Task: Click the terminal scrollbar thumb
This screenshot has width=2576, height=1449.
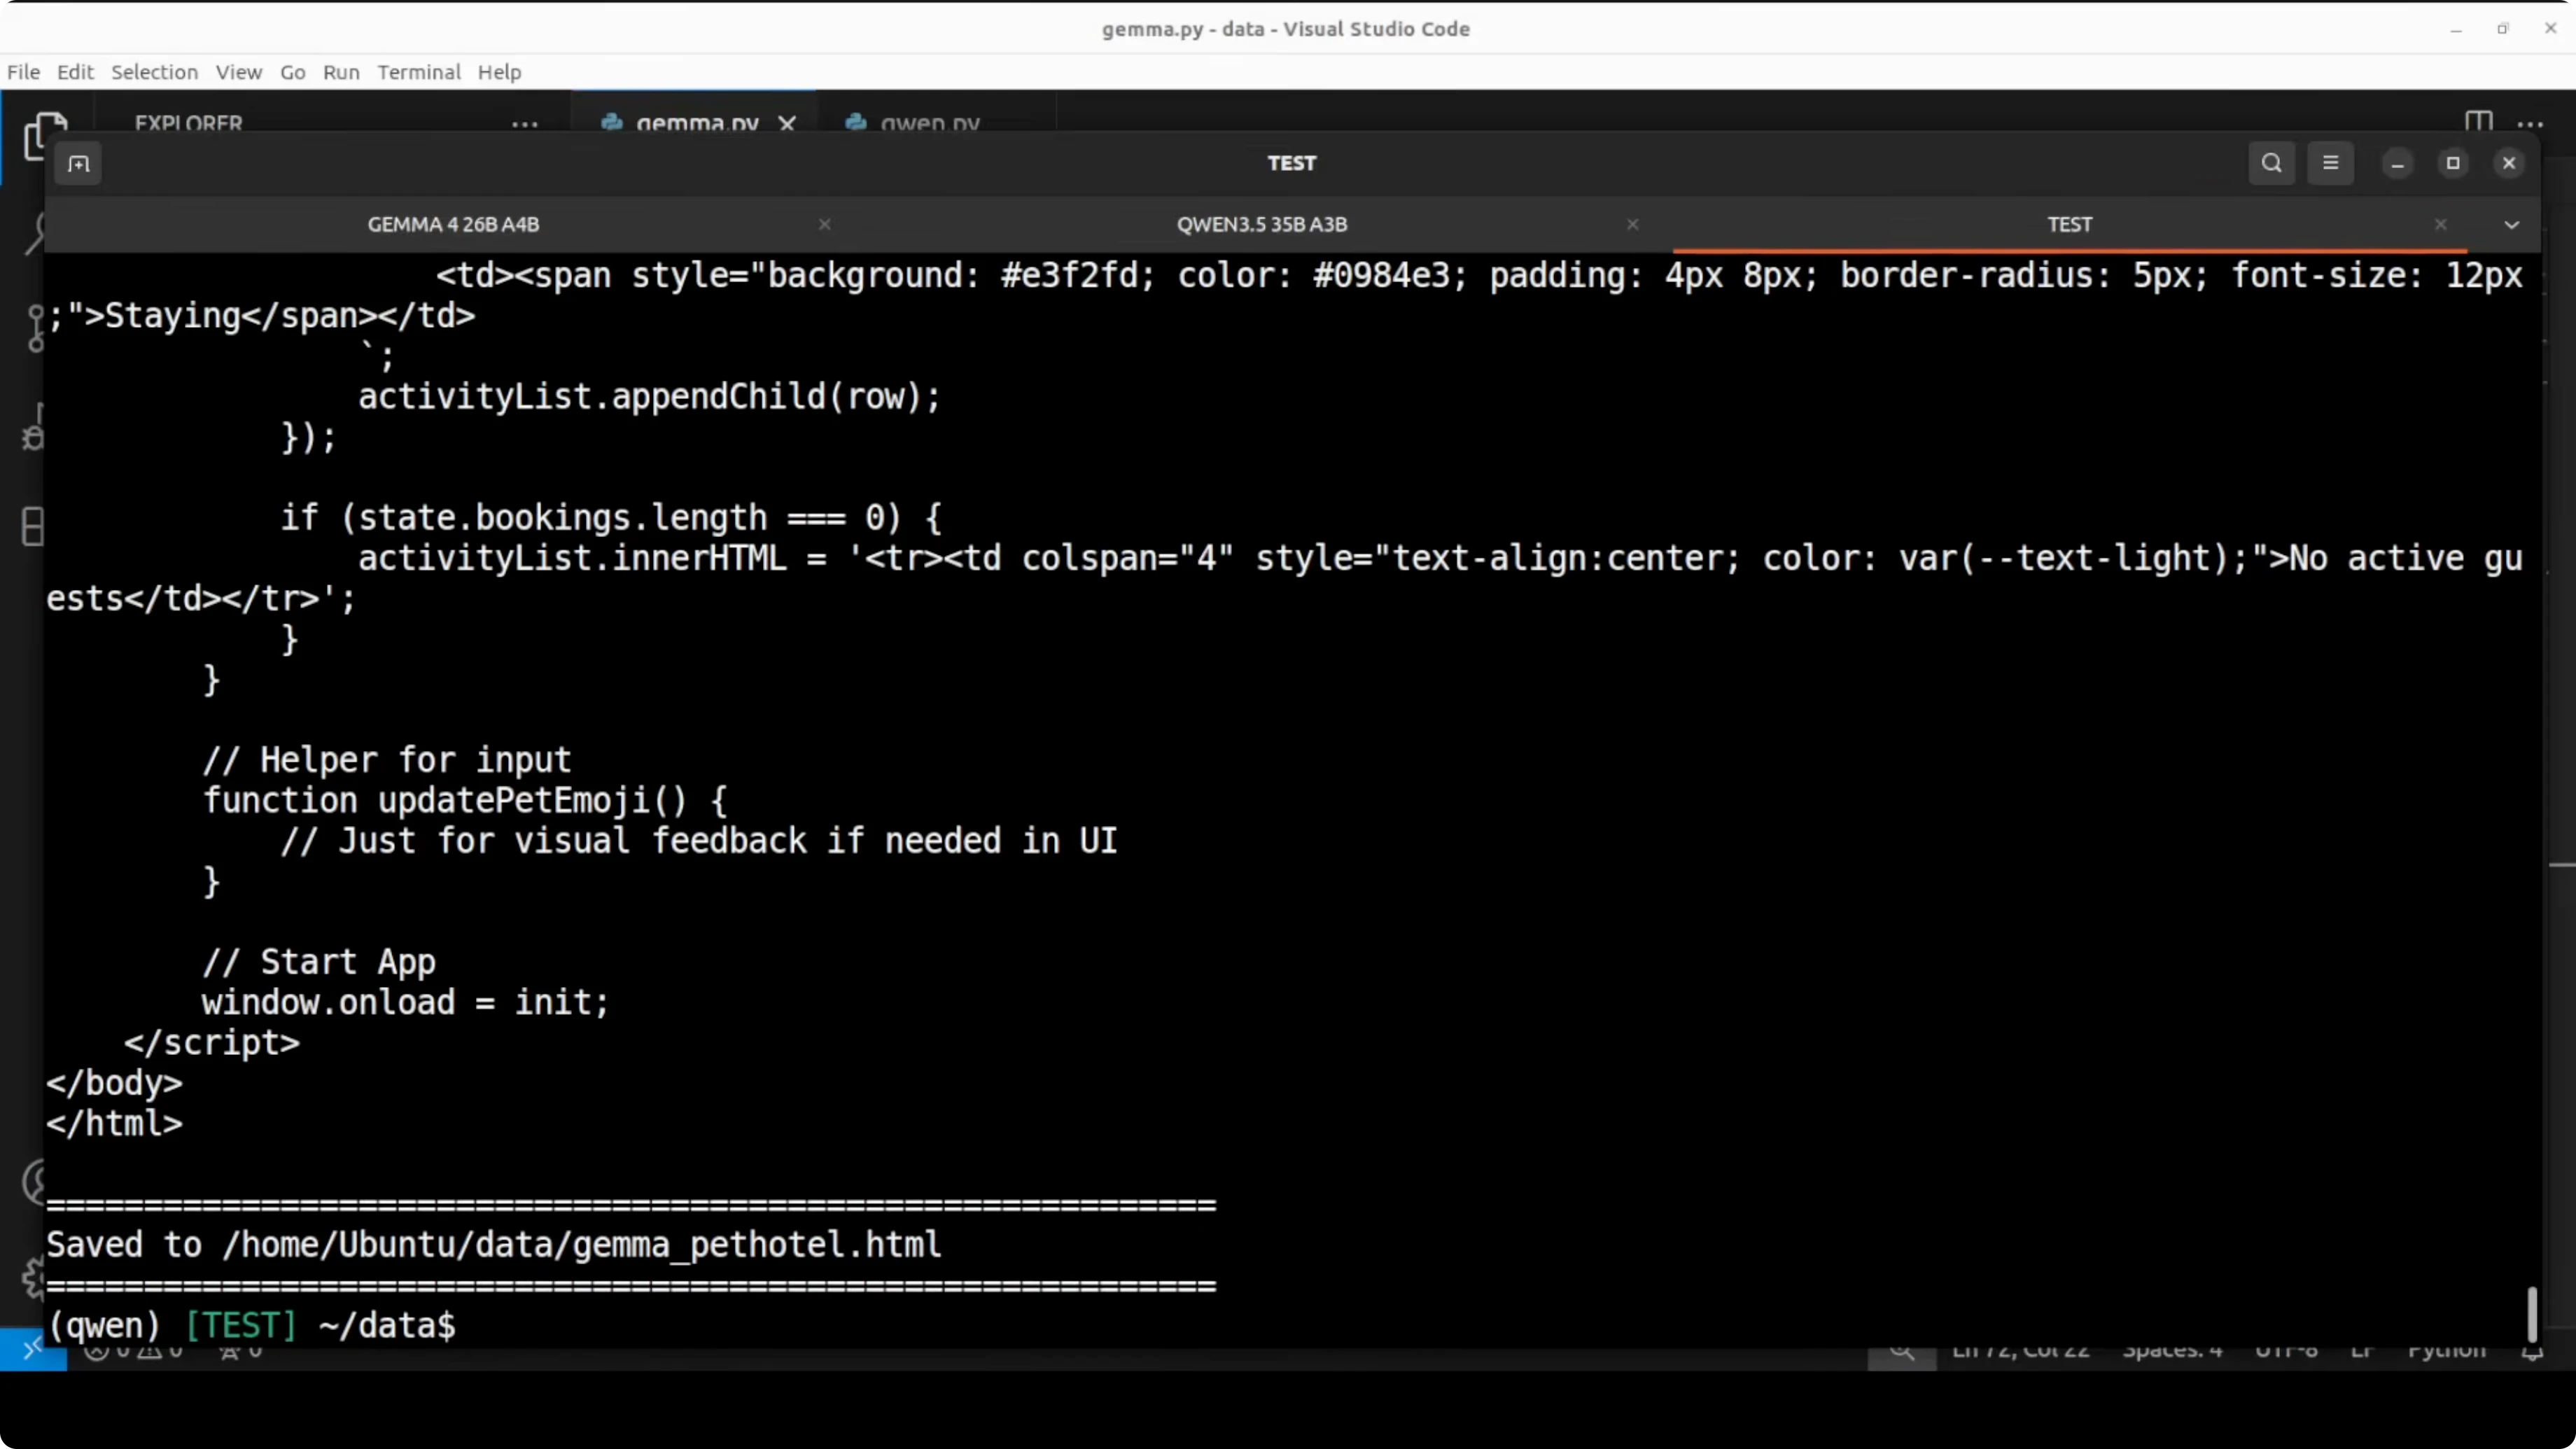Action: coord(2532,1314)
